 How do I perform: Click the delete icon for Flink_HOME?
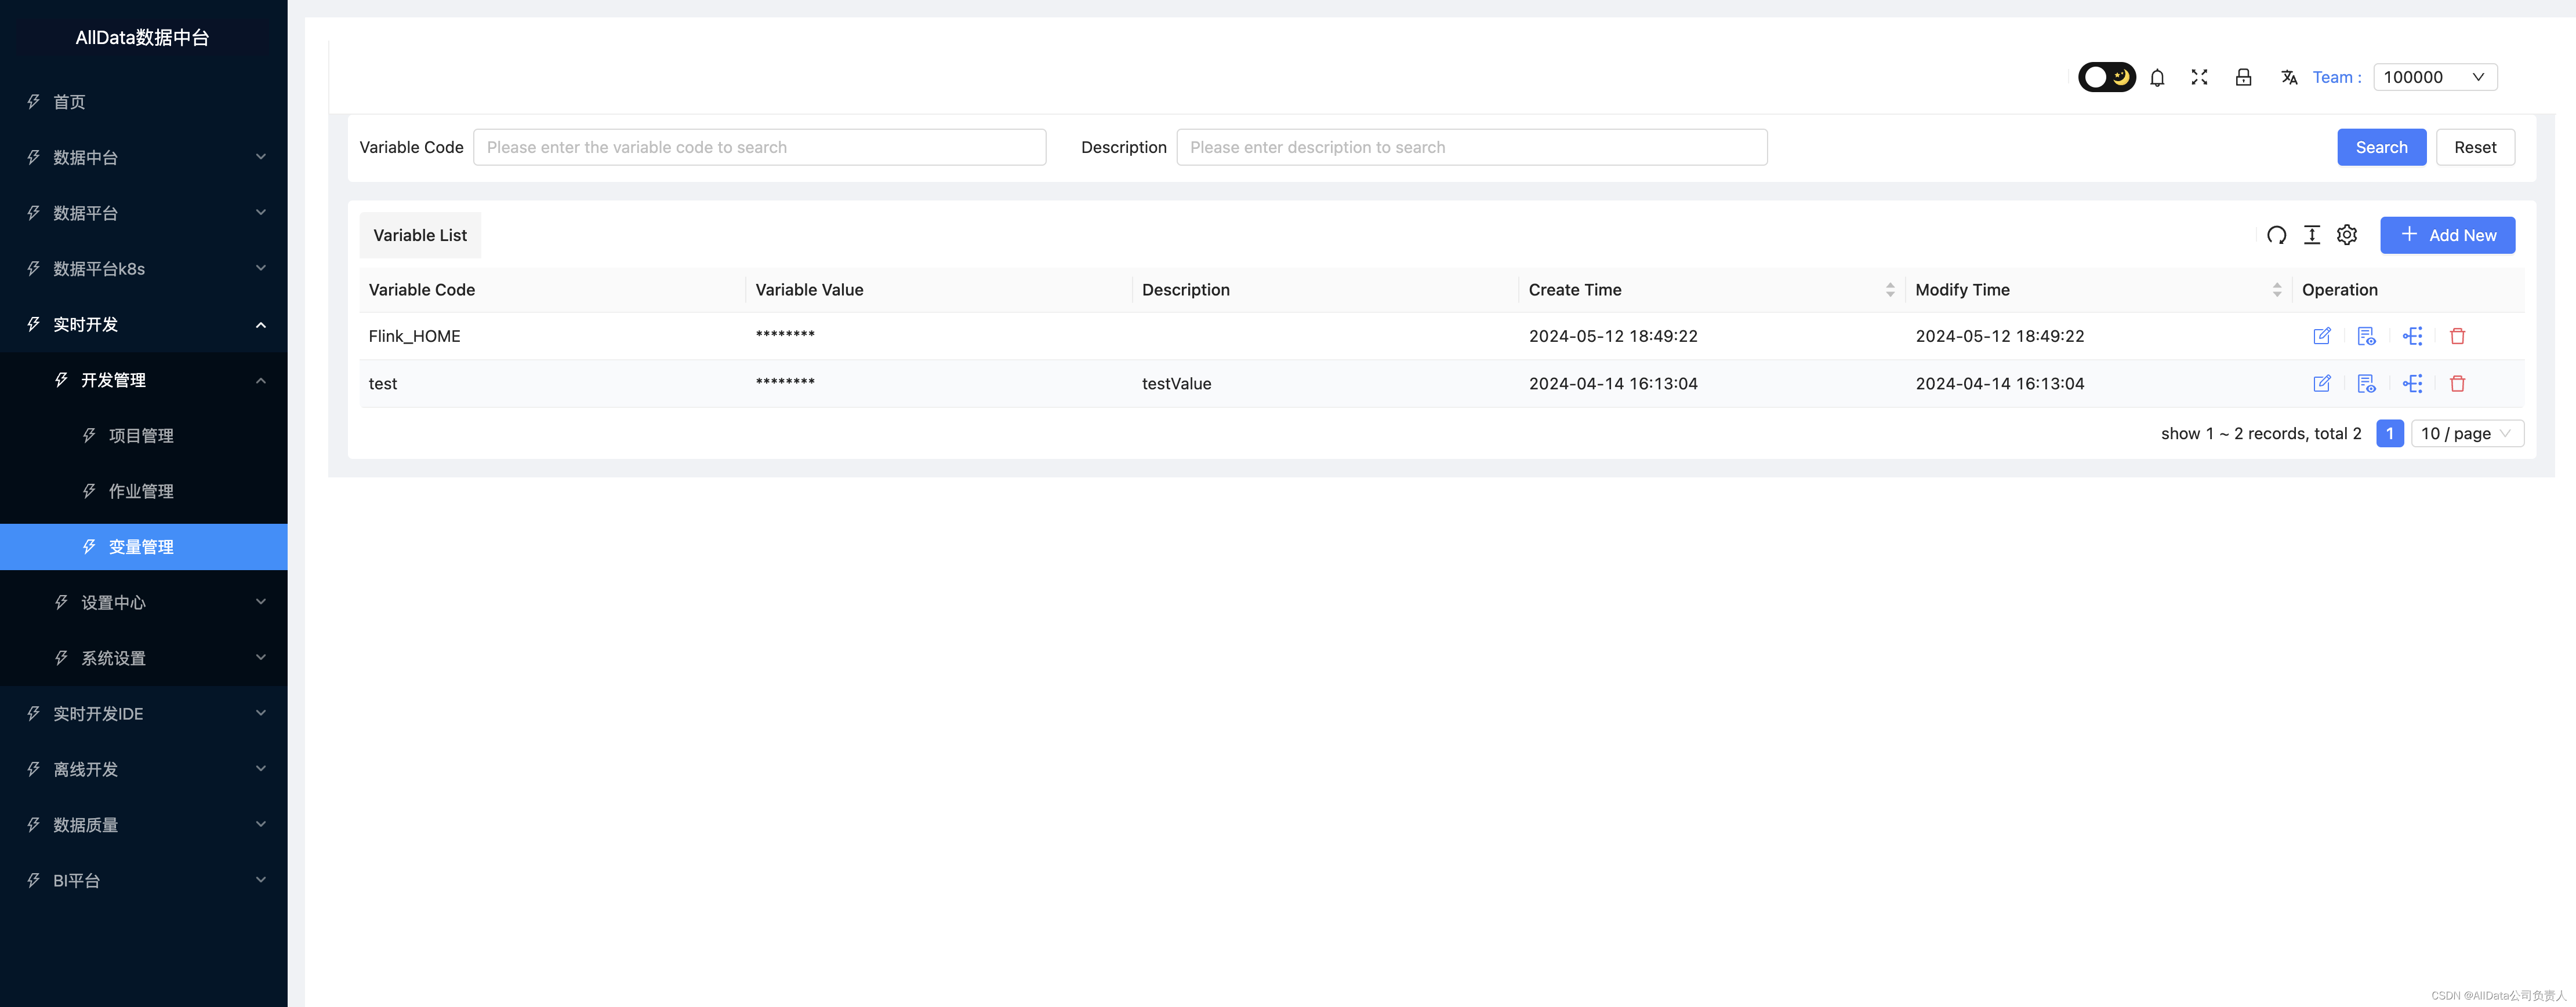point(2457,335)
